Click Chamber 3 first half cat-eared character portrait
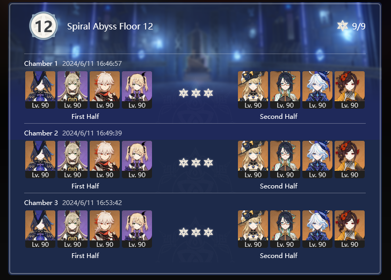Screen dimensions: 391x280 click(x=73, y=229)
